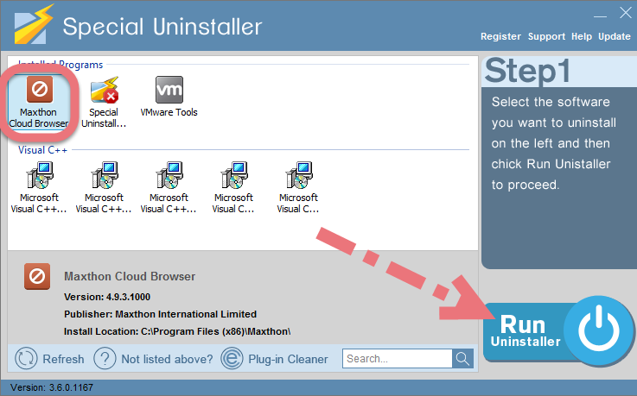Open the Plug-in Cleaner link
637x396 pixels.
288,359
